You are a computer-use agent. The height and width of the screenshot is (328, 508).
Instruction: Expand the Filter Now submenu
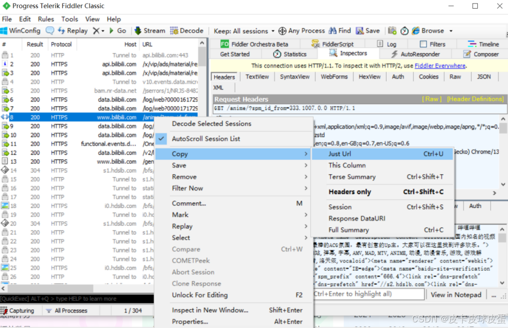click(233, 188)
